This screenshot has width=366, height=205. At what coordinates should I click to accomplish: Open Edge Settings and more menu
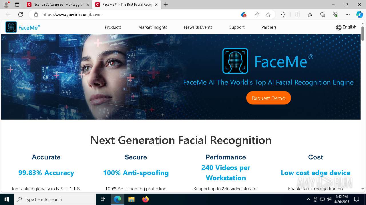click(348, 15)
